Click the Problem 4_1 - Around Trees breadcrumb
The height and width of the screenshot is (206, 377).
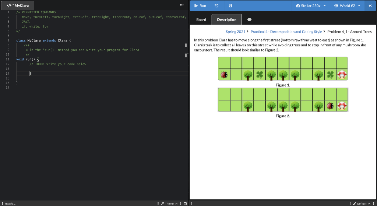[x=349, y=32]
